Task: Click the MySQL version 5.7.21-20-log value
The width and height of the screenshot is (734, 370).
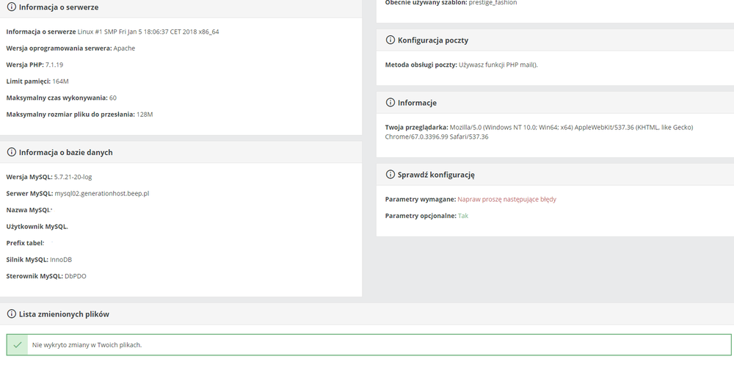Action: coord(73,177)
